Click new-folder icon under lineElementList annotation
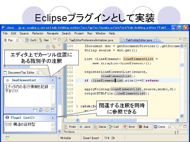190x142 pixels. (x=35, y=110)
